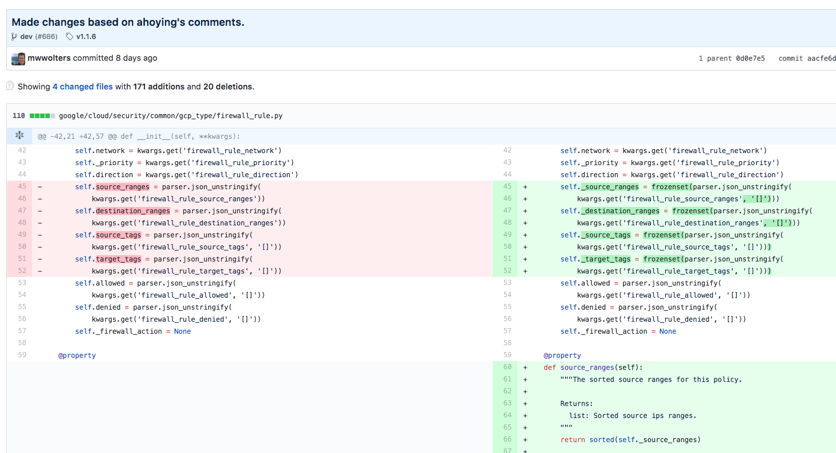Click the expand-diff arrows in the hunk gutter
The width and height of the screenshot is (836, 453).
tap(19, 135)
